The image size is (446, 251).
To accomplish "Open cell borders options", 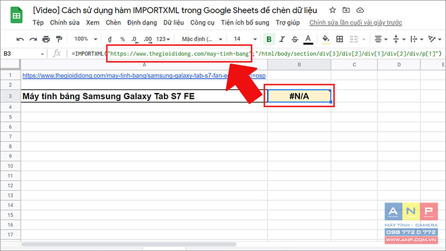I will [x=340, y=39].
